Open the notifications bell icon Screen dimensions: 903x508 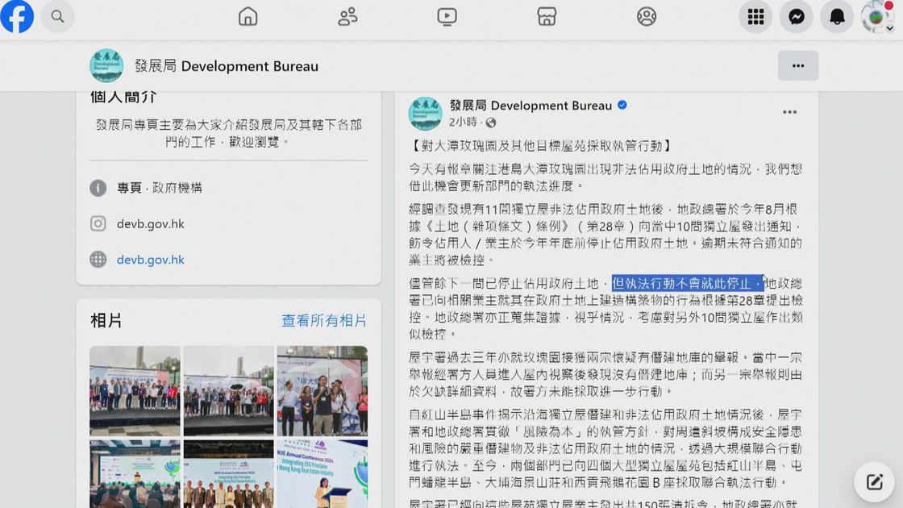[x=836, y=16]
